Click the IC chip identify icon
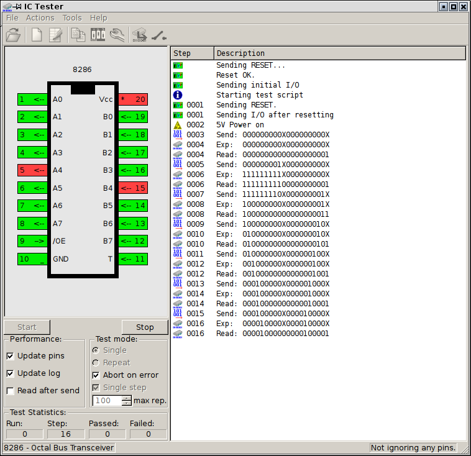 (x=139, y=35)
